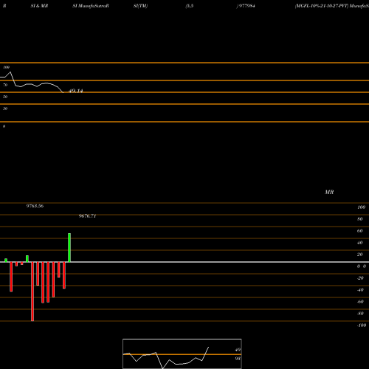Click the 49 label in mini chart

click(x=238, y=350)
